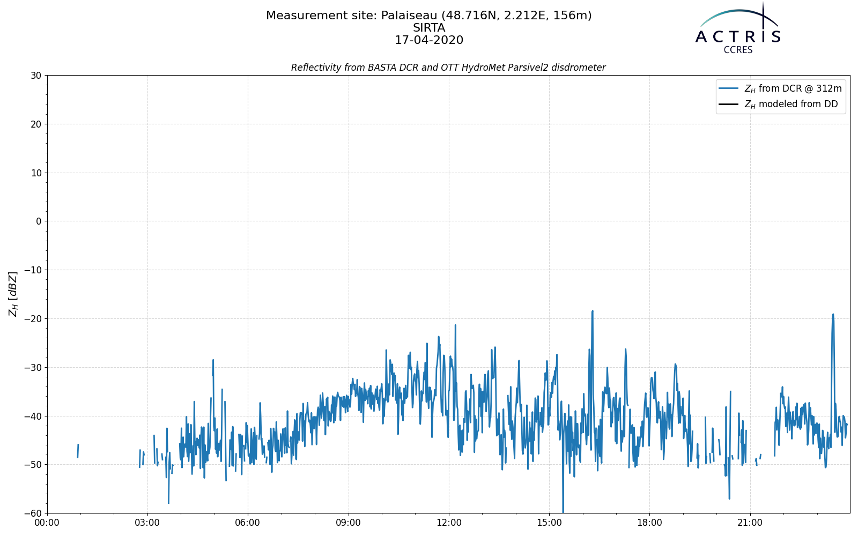Click the measurement site Palaiseau title text
858x536 pixels.
pyautogui.click(x=429, y=16)
